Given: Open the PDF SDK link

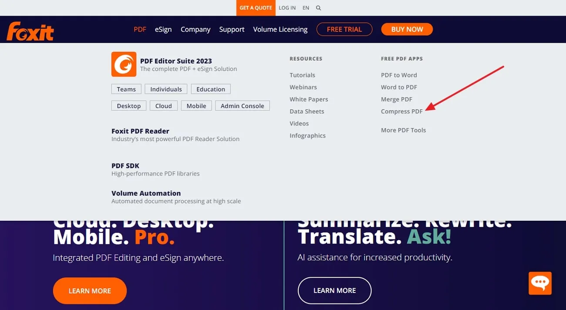Looking at the screenshot, I should (x=125, y=166).
